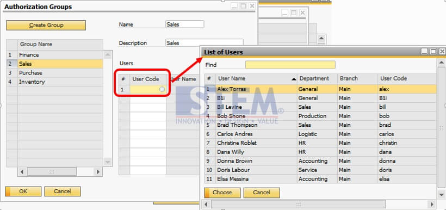
Task: Sort by User Name column header
Action: 256,78
